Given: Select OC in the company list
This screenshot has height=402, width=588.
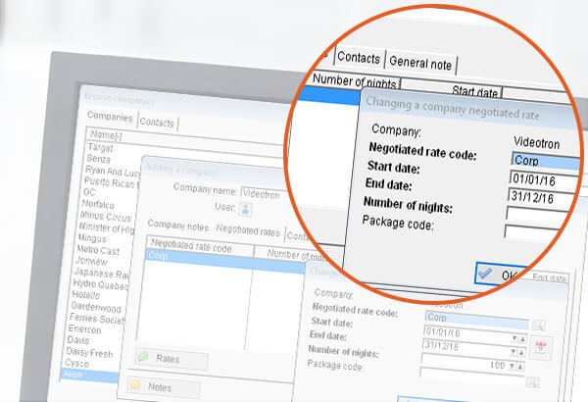Looking at the screenshot, I should tap(89, 192).
